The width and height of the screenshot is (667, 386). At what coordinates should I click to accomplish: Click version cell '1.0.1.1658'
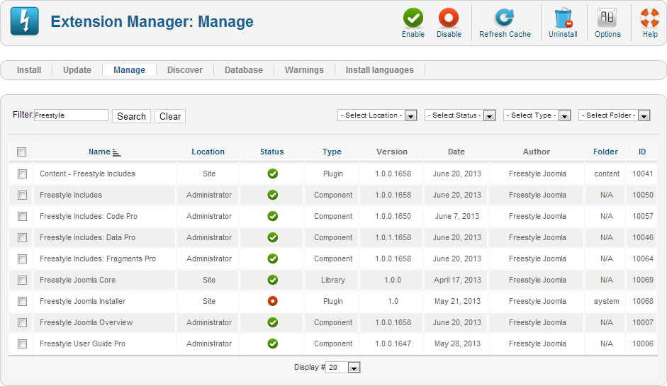click(393, 237)
